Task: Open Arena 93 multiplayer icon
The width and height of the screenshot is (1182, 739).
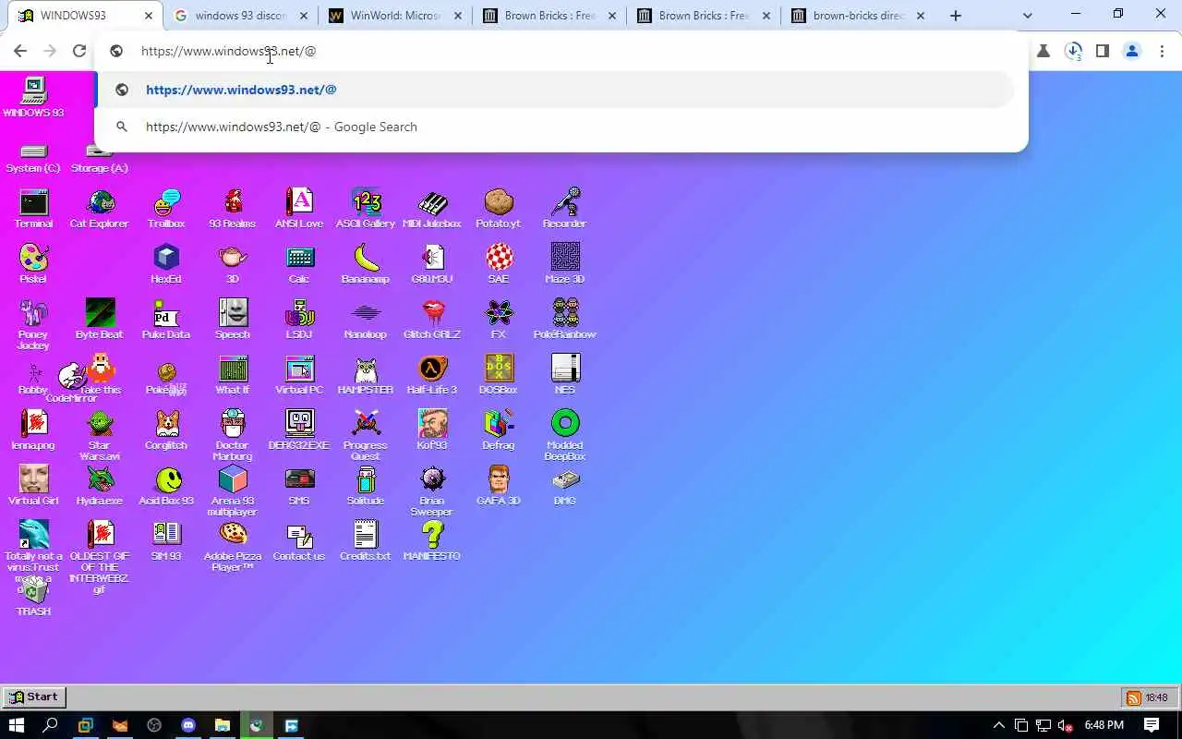Action: click(233, 491)
